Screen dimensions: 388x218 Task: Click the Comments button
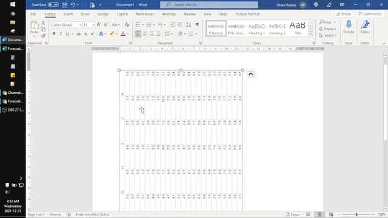(x=370, y=14)
